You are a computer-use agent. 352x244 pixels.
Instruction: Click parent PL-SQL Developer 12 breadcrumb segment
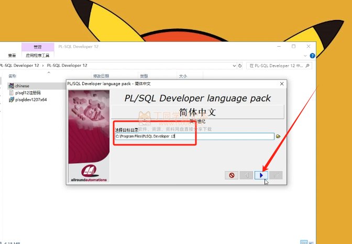(19, 66)
